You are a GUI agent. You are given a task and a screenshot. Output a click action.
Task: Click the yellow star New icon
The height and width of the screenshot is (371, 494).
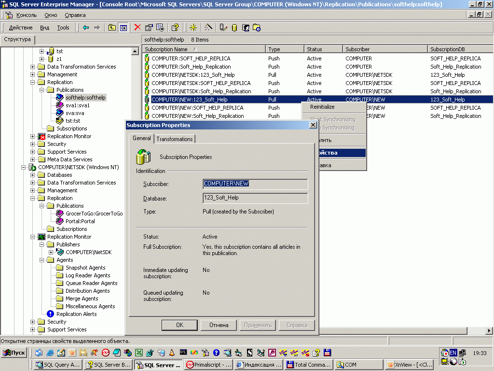tap(193, 28)
